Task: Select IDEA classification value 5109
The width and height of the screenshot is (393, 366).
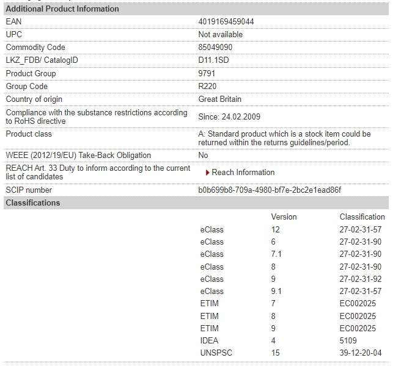Action: point(348,341)
